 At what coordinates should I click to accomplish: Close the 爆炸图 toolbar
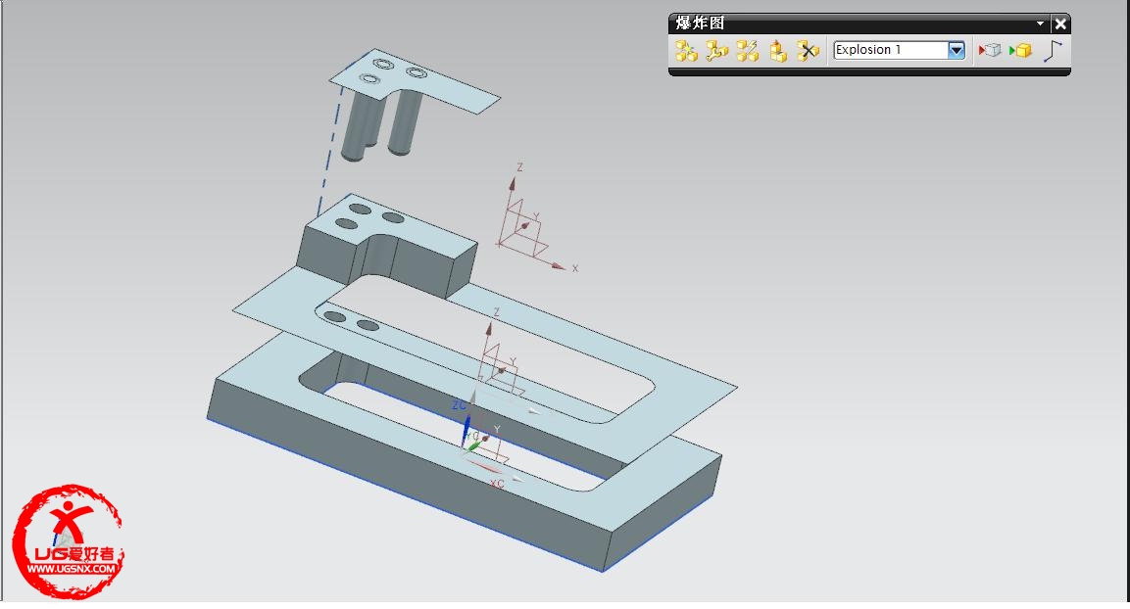[1060, 23]
